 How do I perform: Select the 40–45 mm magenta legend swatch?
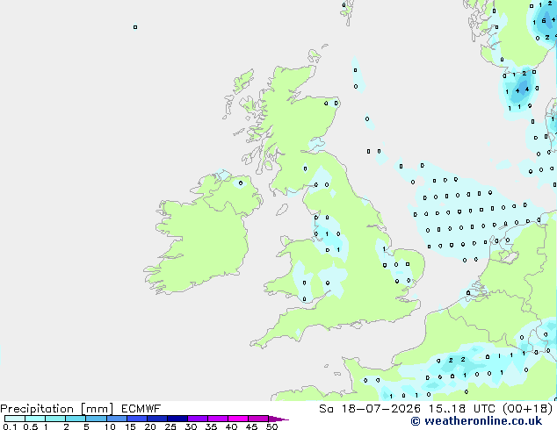[238, 419]
